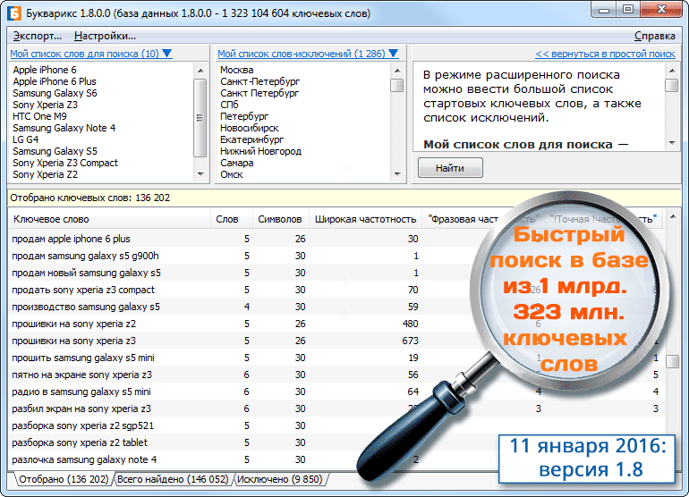Select 'Apple iPhone 6 Plus' in search list
Image resolution: width=689 pixels, height=497 pixels.
tap(55, 81)
